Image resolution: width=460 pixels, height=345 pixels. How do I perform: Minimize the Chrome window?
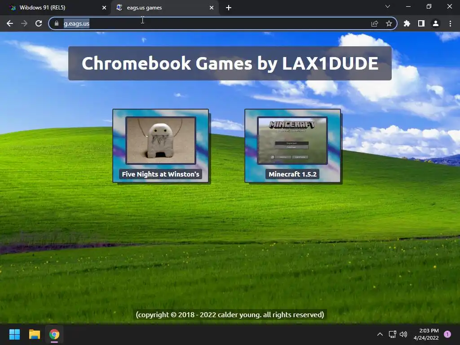click(x=408, y=6)
